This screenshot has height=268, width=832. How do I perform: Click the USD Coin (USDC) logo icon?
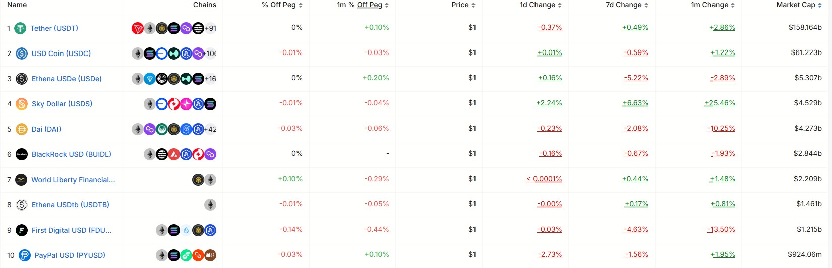22,53
